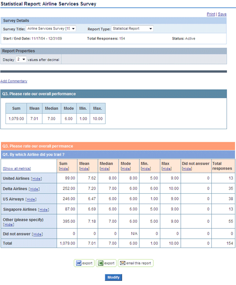This screenshot has width=236, height=285.
Task: Hide the Median column
Action: (x=105, y=169)
